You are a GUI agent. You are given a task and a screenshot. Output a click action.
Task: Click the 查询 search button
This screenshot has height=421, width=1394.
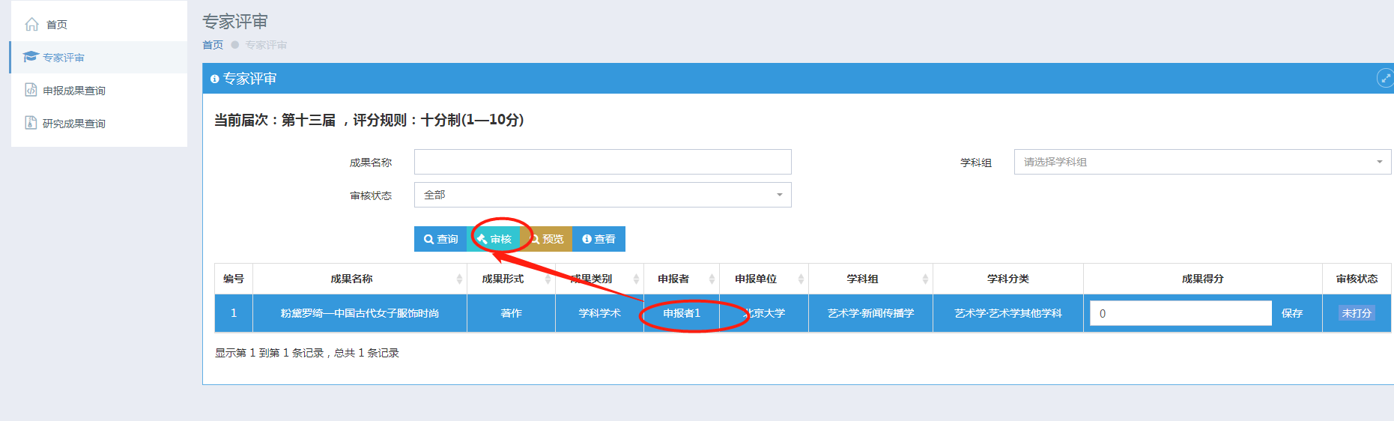440,239
